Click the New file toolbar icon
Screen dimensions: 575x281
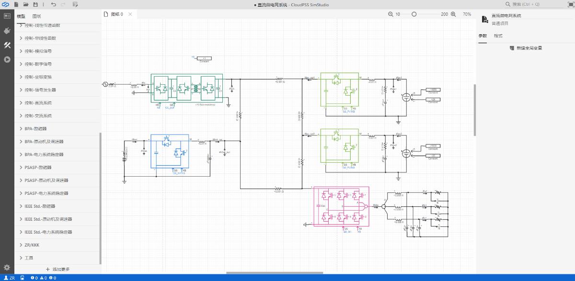coord(16,4)
